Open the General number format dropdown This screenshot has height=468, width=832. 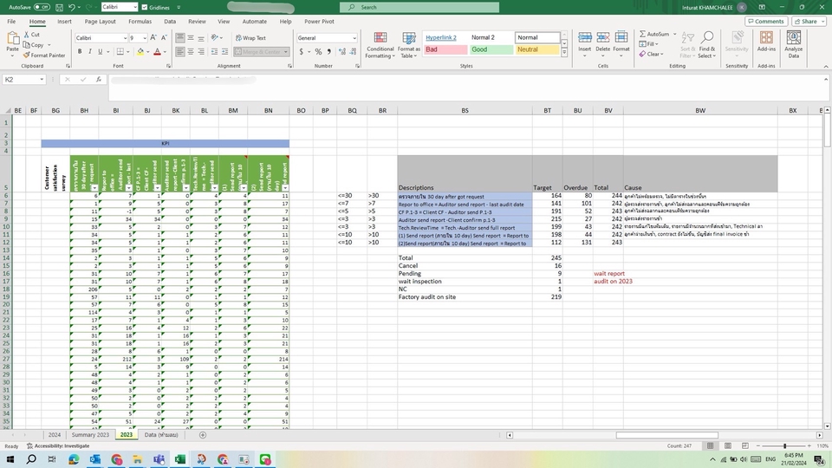354,38
